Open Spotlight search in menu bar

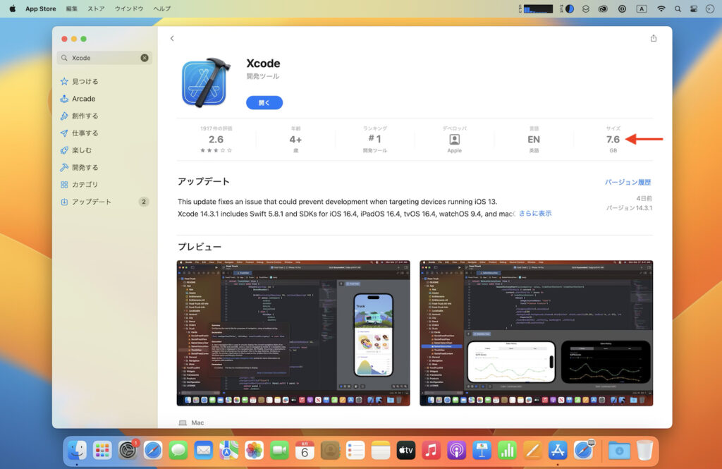tap(678, 8)
